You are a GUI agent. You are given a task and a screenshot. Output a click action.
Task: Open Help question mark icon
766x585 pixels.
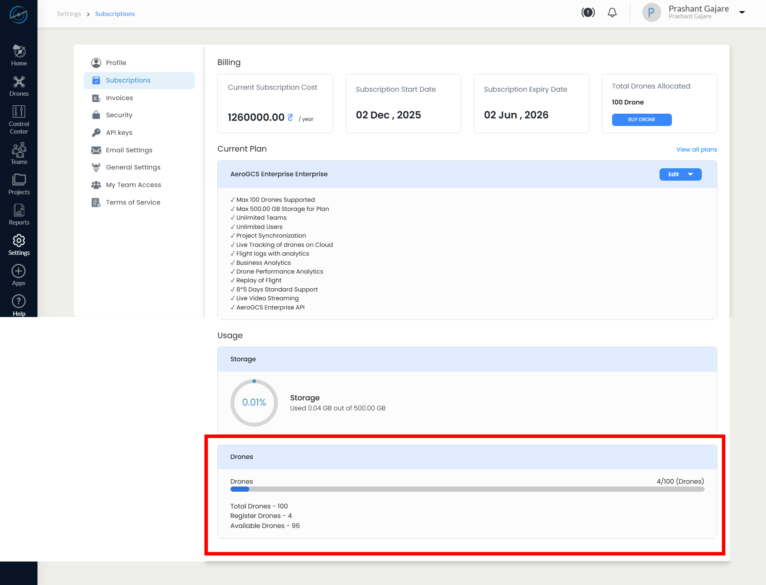pyautogui.click(x=18, y=301)
